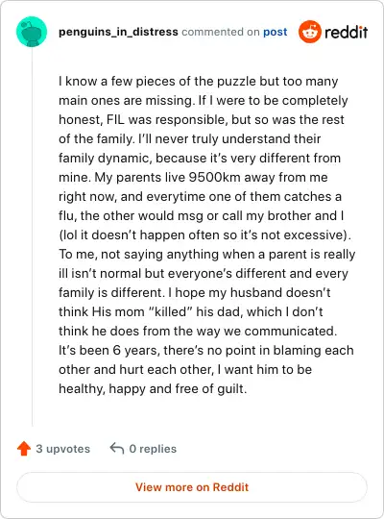Screen dimensions: 384x519
Task: Click the reply arrow icon
Action: pyautogui.click(x=117, y=449)
